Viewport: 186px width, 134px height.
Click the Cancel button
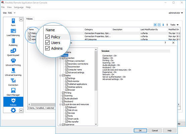(155, 131)
